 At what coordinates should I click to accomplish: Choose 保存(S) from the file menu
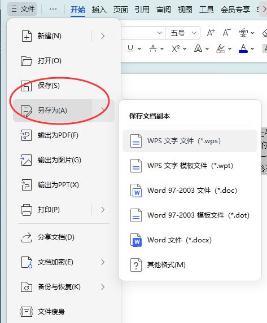click(64, 86)
